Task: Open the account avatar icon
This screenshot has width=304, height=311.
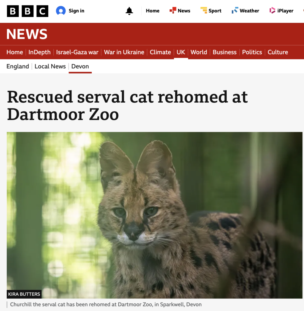Action: pos(61,11)
